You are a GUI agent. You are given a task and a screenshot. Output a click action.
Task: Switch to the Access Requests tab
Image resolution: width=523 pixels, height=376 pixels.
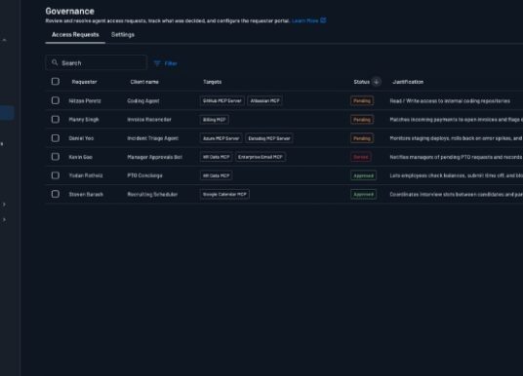[75, 35]
